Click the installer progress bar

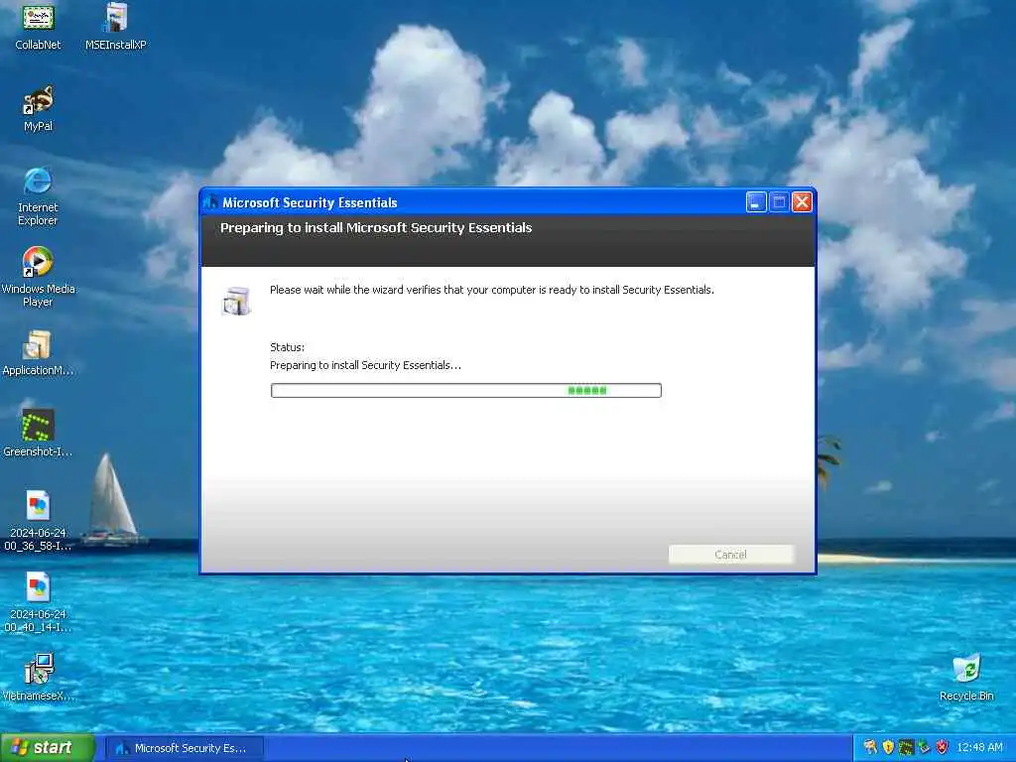466,390
